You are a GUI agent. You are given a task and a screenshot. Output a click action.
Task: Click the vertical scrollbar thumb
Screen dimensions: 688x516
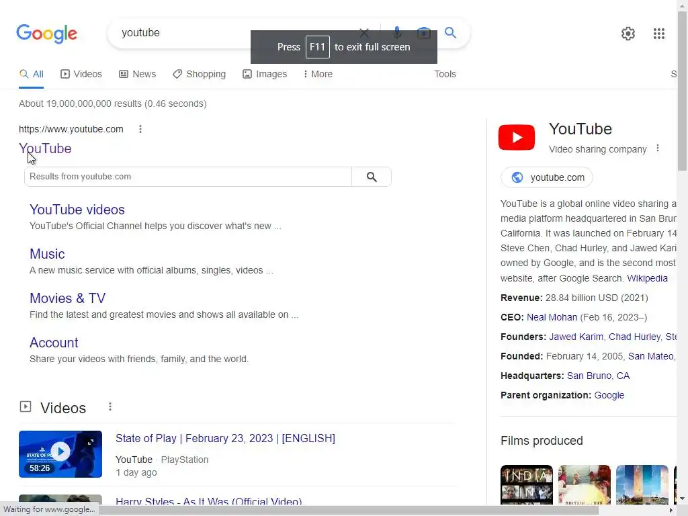[x=683, y=91]
